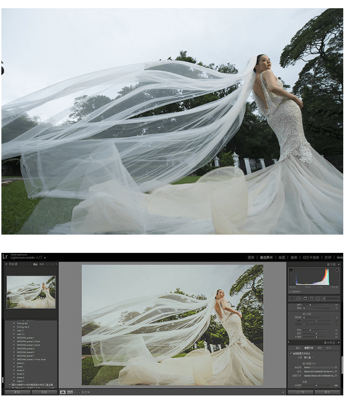This screenshot has width=346, height=405.
Task: Open lens model (型号) popup arrows
Action: 336,372
